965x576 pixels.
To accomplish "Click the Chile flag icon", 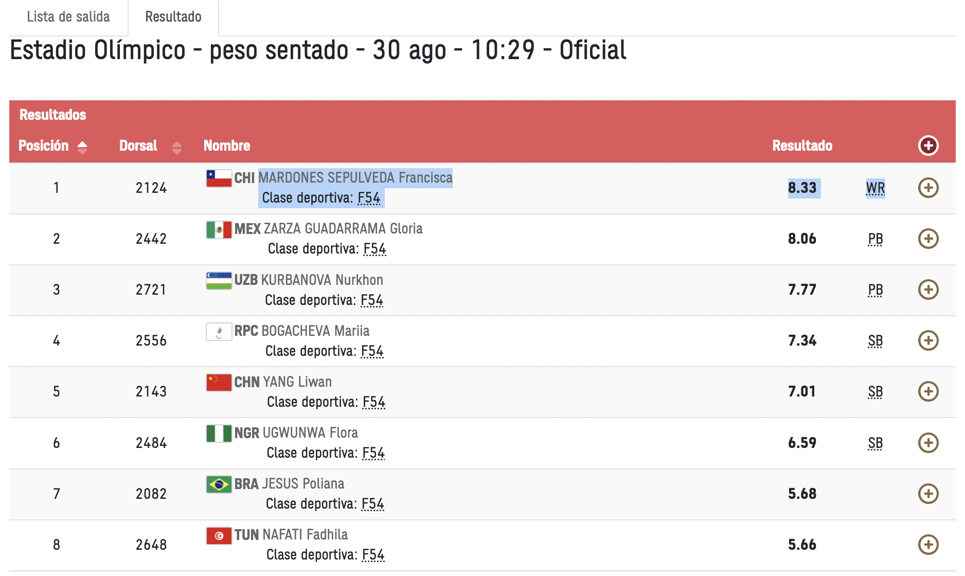I will point(219,178).
